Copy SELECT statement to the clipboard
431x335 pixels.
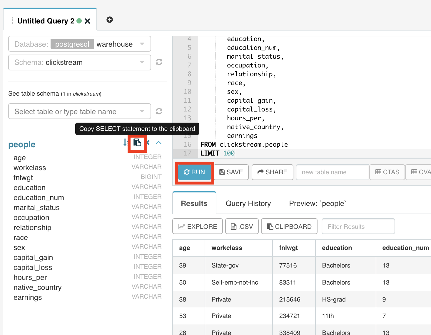[137, 143]
